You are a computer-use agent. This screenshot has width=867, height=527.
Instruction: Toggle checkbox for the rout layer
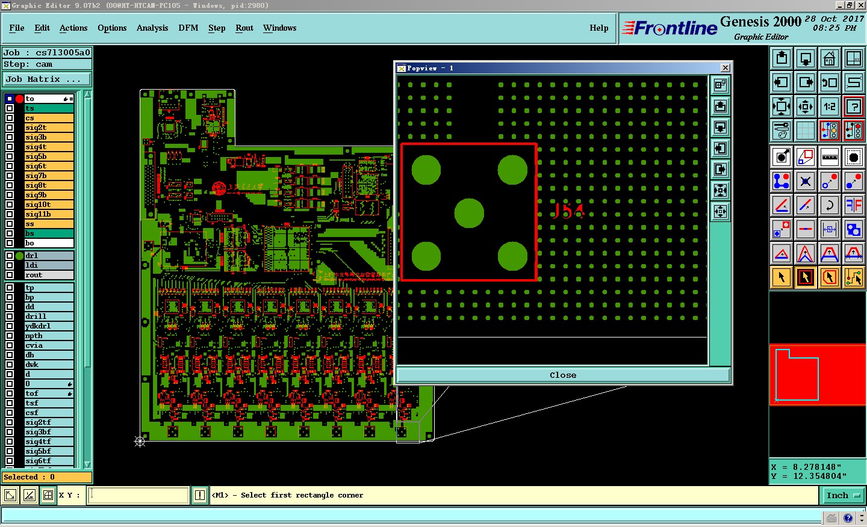click(x=10, y=275)
